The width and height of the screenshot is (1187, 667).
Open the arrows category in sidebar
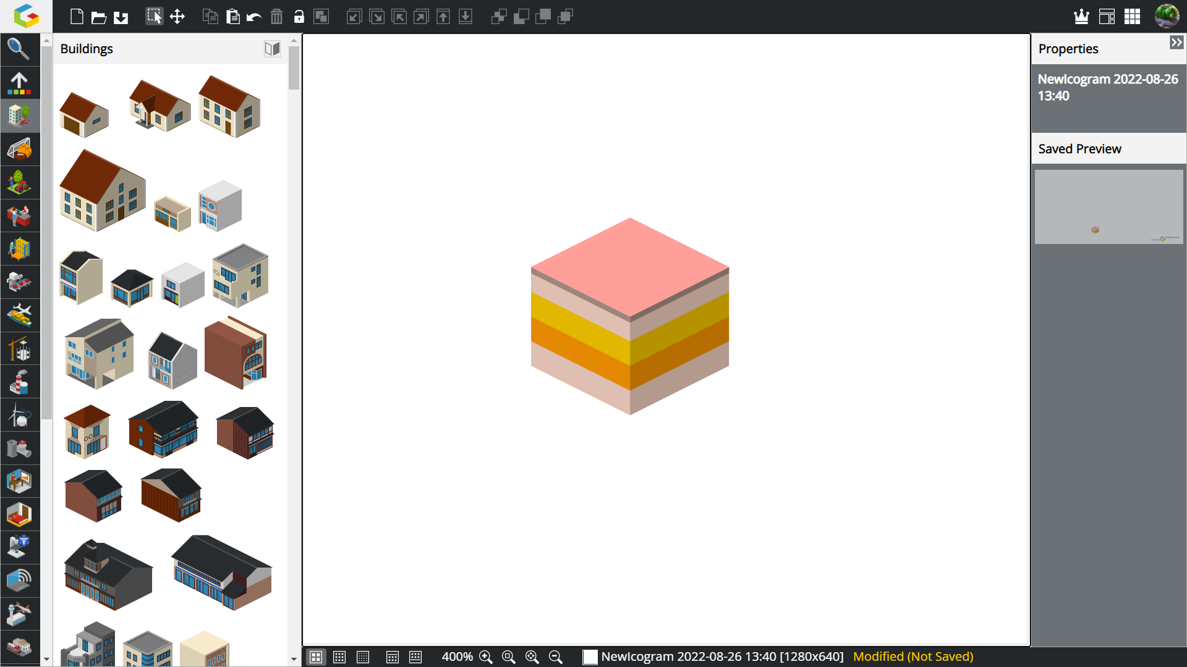pyautogui.click(x=19, y=83)
